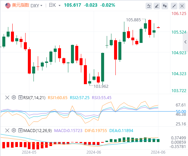
Task: Remove the MACD indicator panel
Action: (7, 130)
